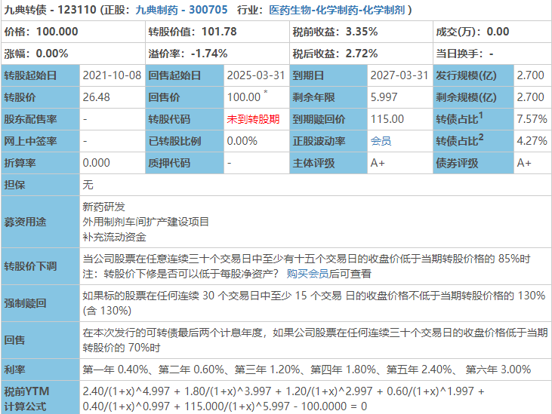This screenshot has width=552, height=414.
Task: Open the 医药生物-化学制药-化学制剂 industry link
Action: point(337,10)
